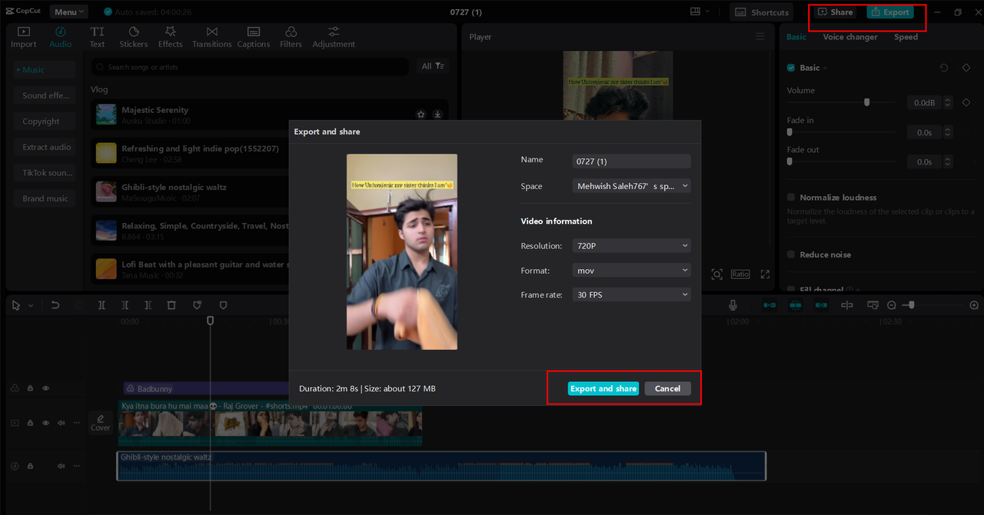Open the Text tool panel
The width and height of the screenshot is (984, 515).
coord(97,37)
